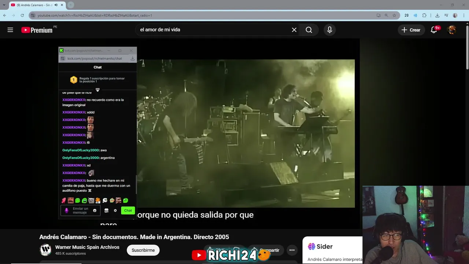Open the tab search dropdown arrow
The image size is (469, 264).
[4, 5]
